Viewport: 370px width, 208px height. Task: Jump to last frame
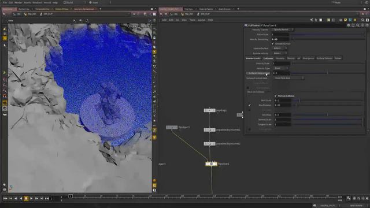(47, 199)
